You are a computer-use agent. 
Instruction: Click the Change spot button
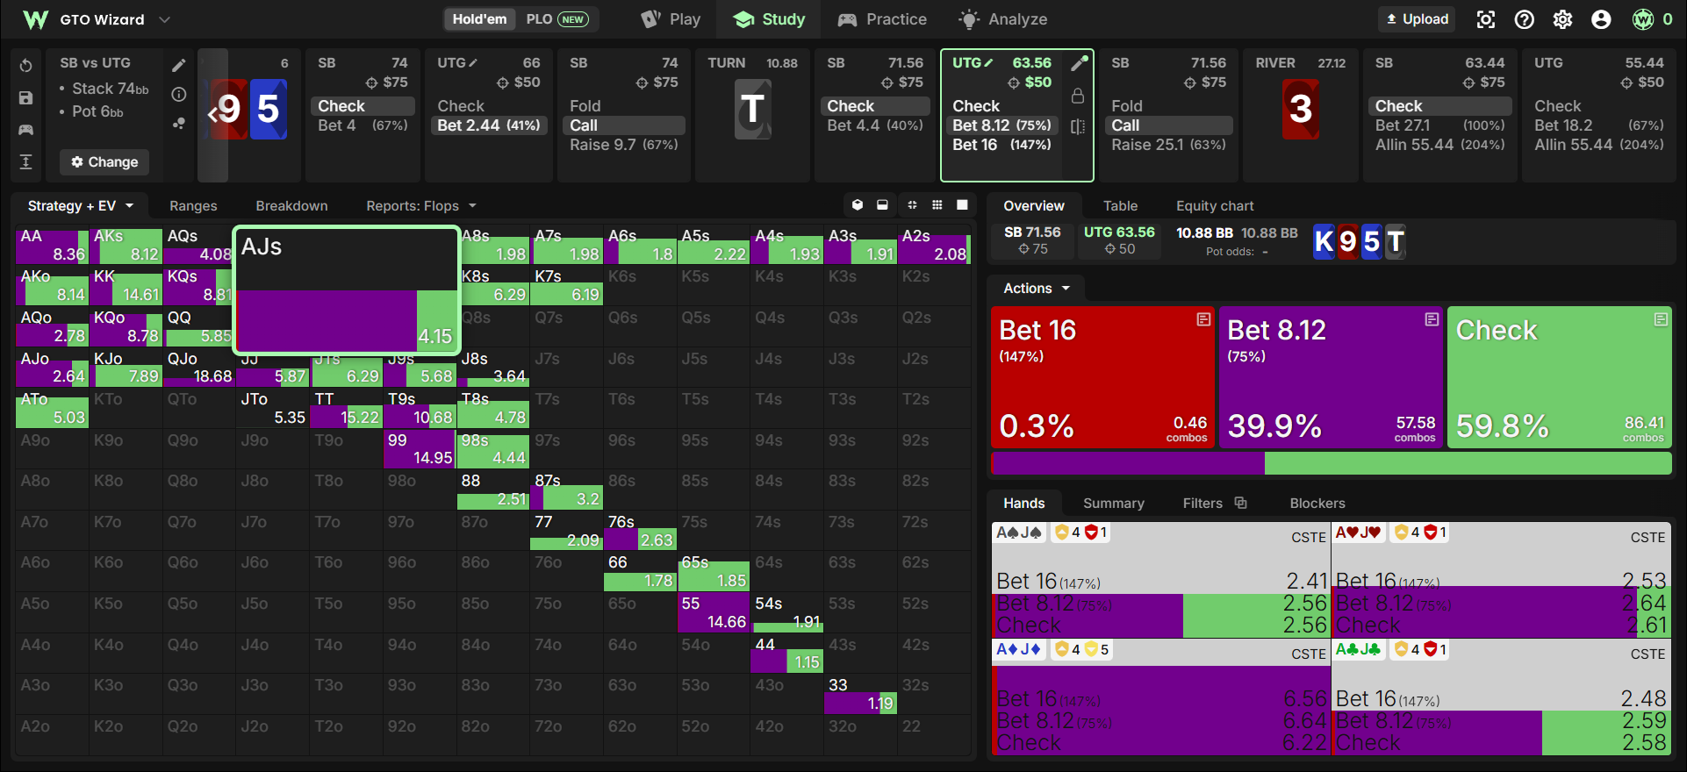(x=104, y=161)
